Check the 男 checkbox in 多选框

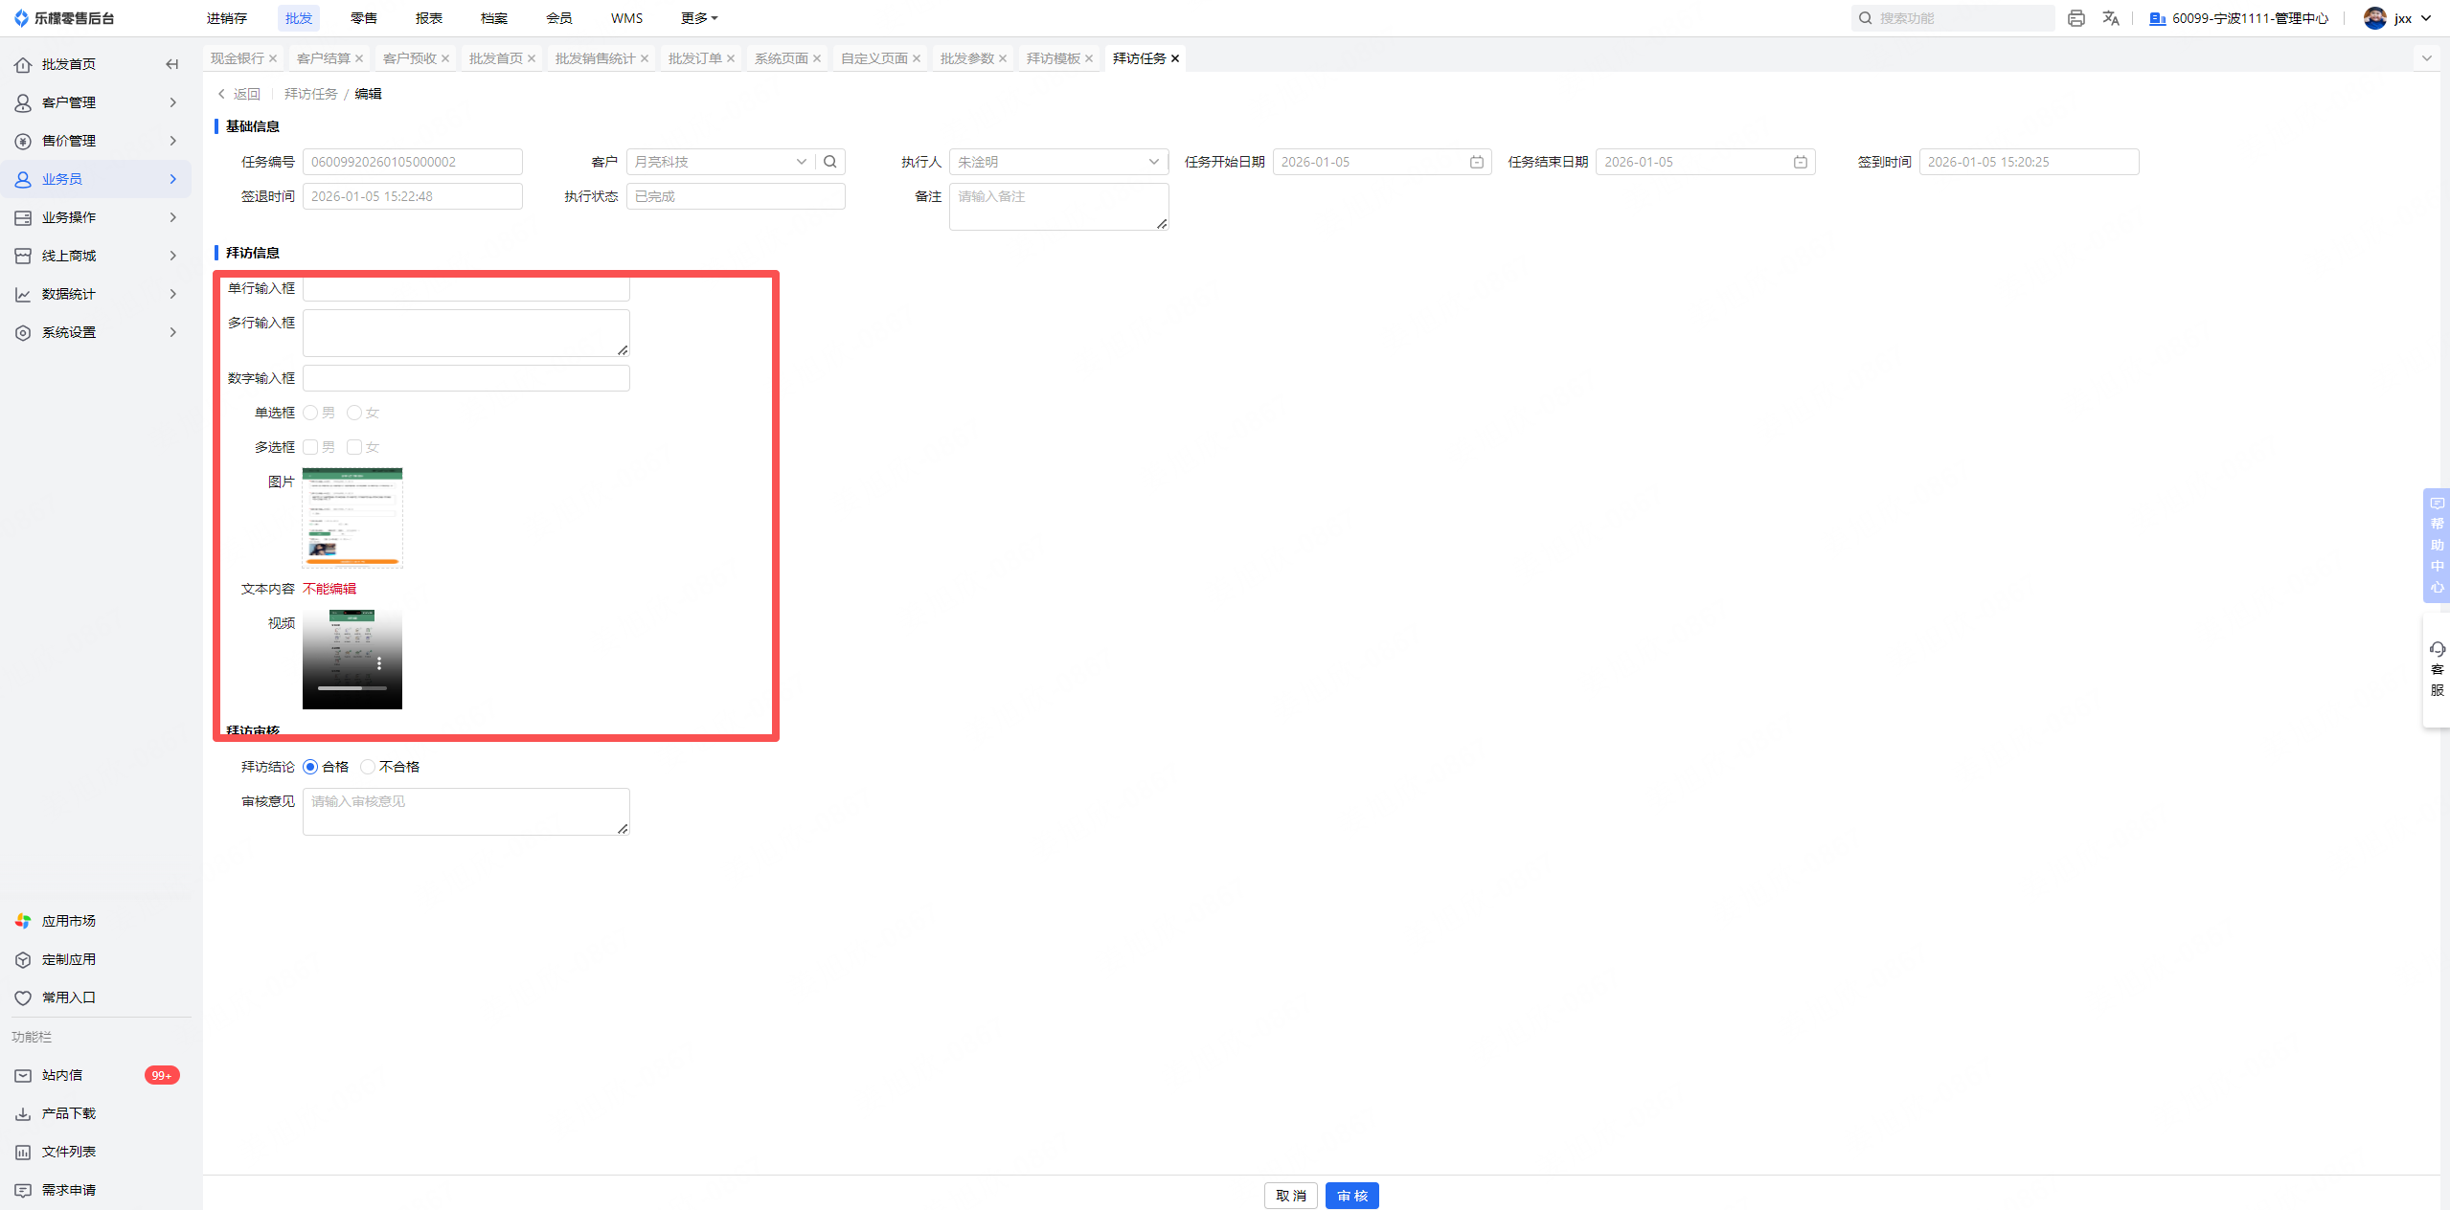click(310, 447)
